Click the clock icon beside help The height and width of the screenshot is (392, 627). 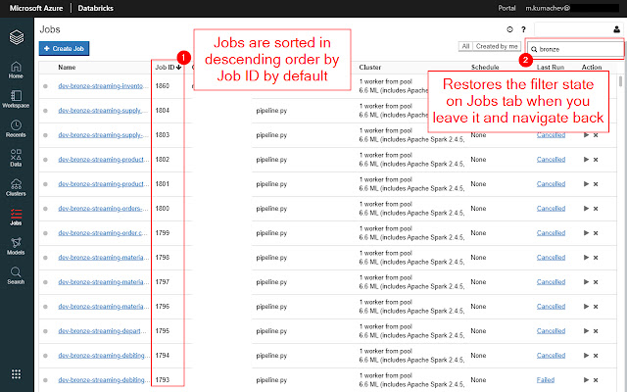click(x=509, y=29)
